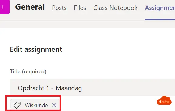Click the Edit assignment heading
The width and height of the screenshot is (175, 111).
tap(36, 49)
